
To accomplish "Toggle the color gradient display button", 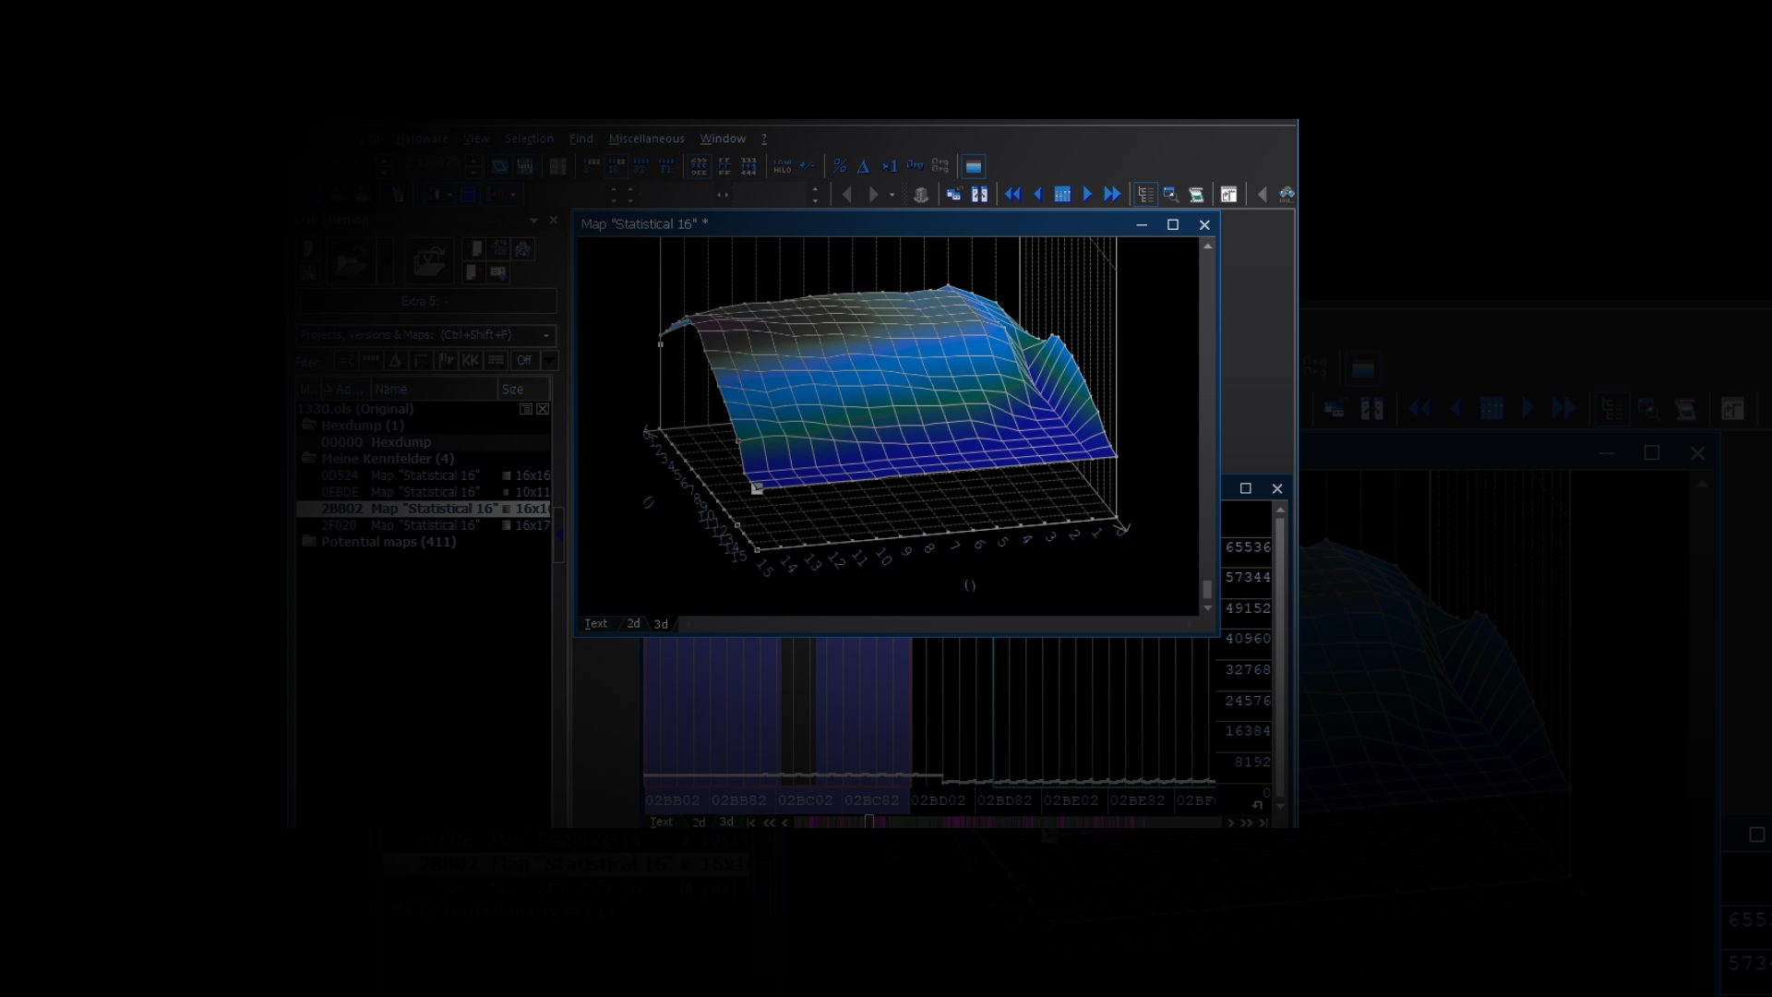I will [x=973, y=167].
